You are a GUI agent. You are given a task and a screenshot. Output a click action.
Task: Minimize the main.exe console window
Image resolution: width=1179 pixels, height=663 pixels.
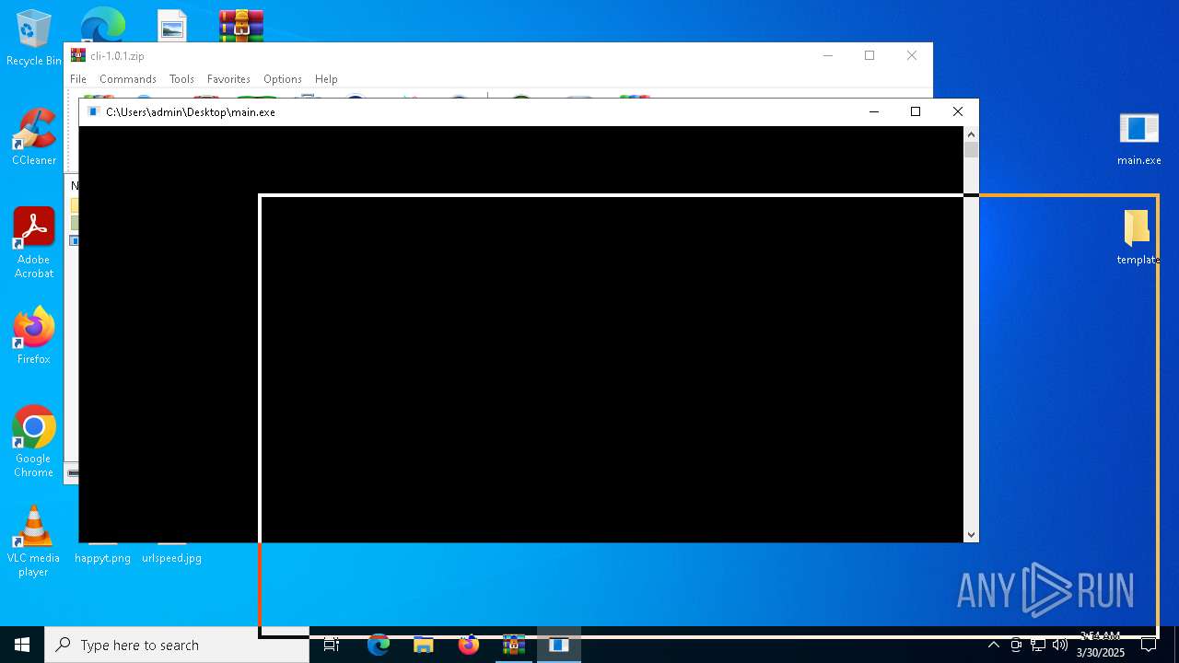pyautogui.click(x=874, y=111)
